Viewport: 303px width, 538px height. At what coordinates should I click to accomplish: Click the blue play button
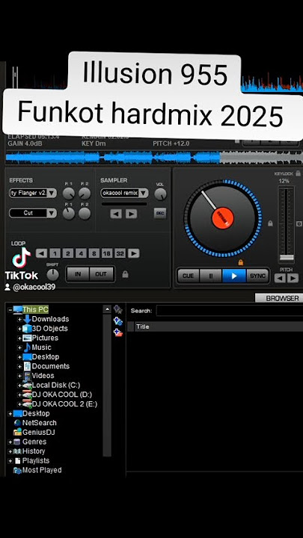234,276
